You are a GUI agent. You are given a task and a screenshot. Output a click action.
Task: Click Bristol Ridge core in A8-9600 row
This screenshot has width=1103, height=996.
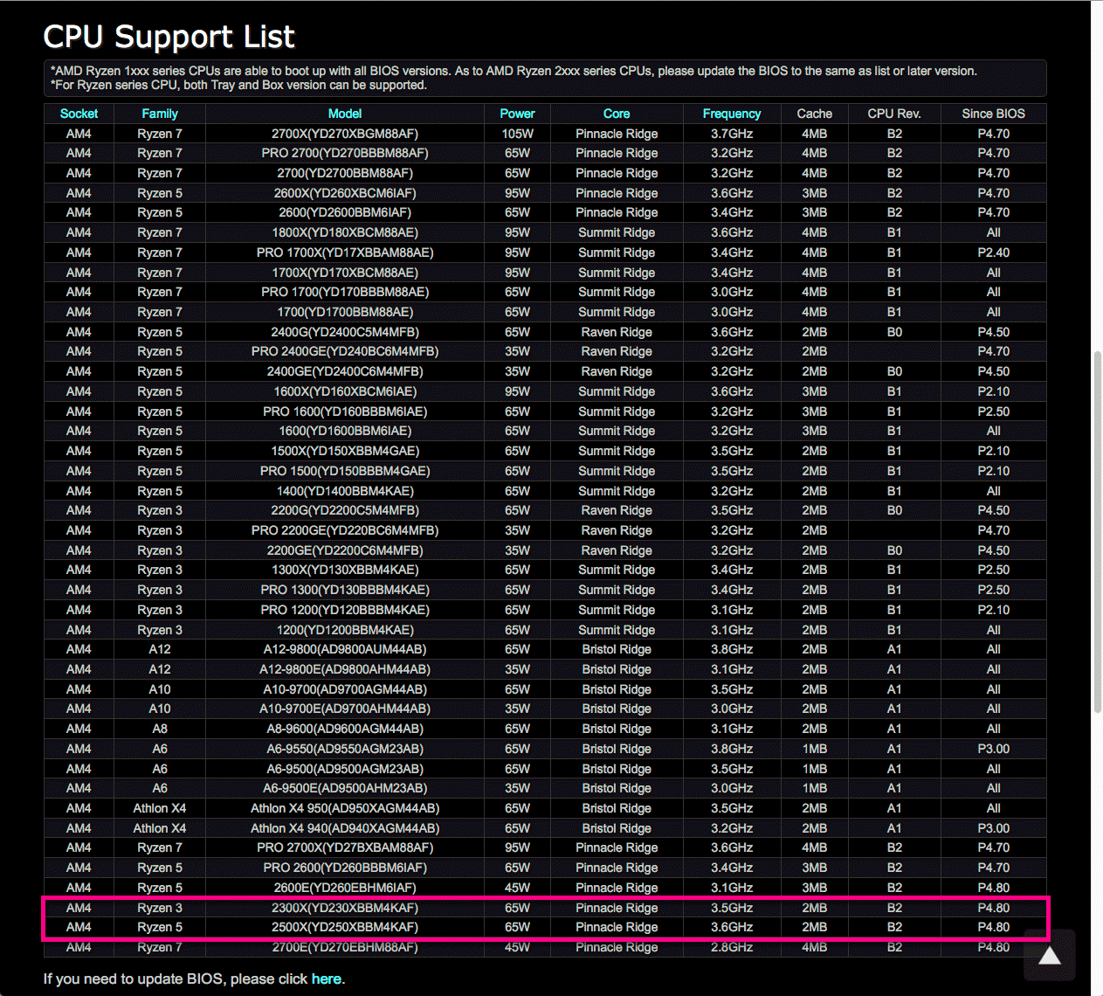click(617, 729)
